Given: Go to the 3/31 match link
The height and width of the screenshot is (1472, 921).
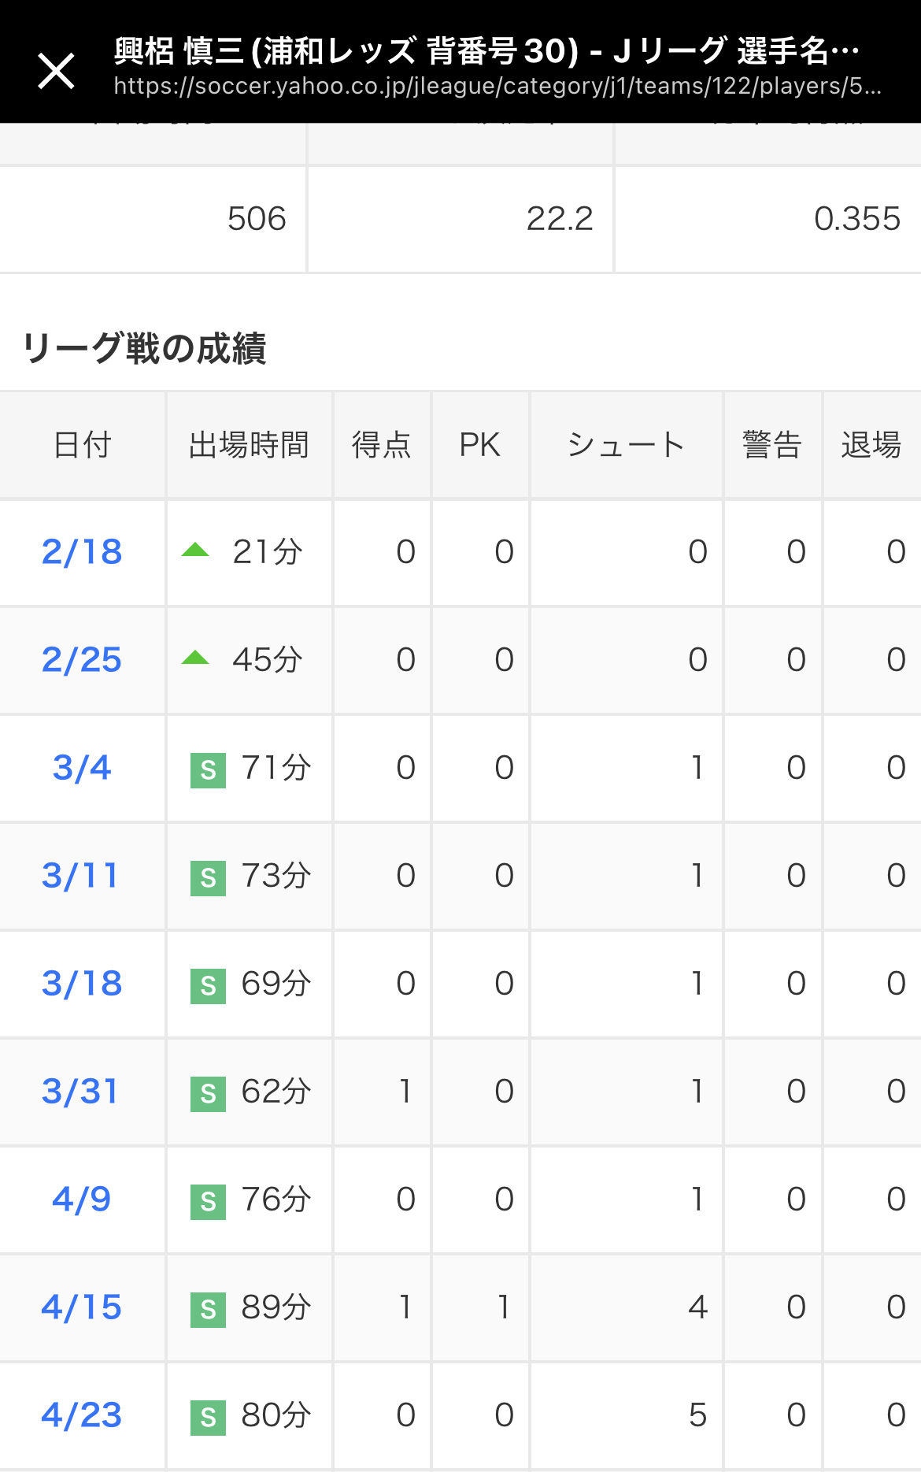Looking at the screenshot, I should (80, 1092).
